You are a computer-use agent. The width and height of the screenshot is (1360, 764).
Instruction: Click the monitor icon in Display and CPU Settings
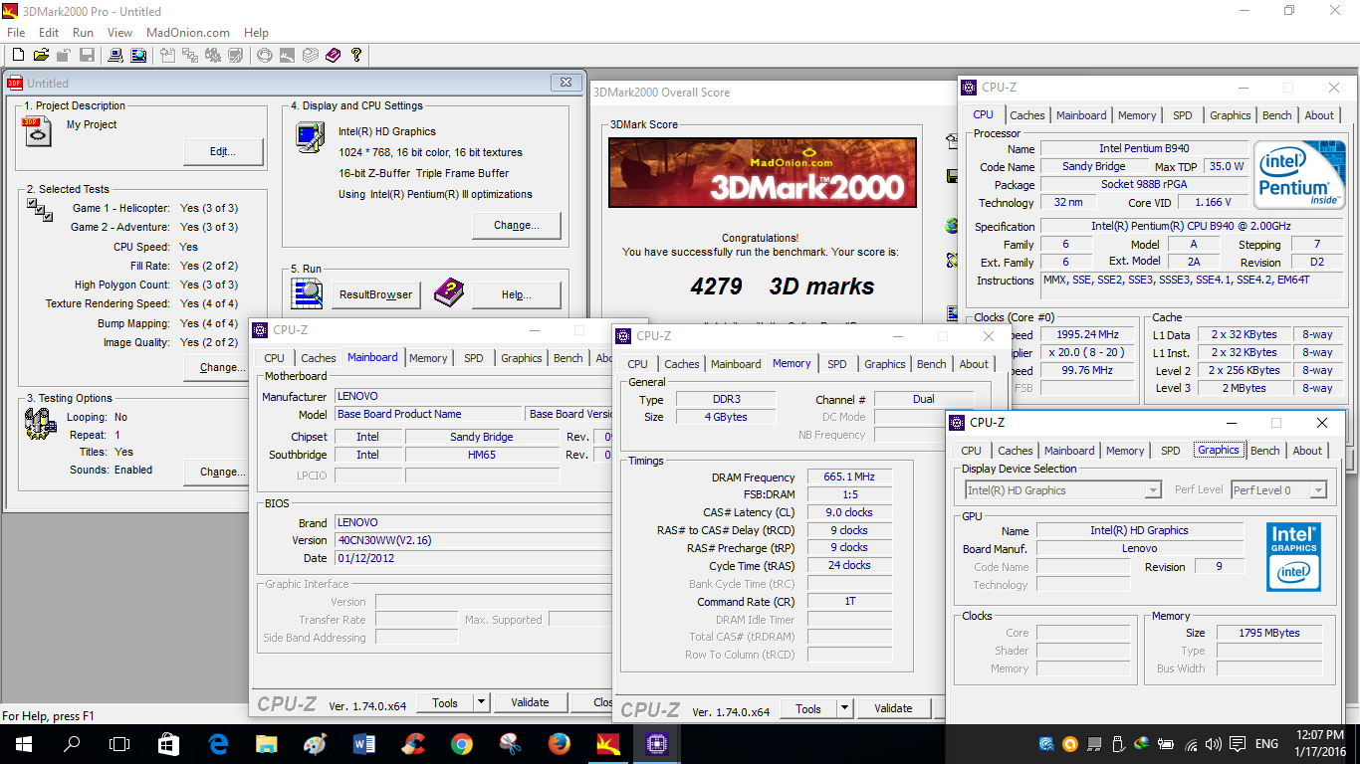point(310,136)
